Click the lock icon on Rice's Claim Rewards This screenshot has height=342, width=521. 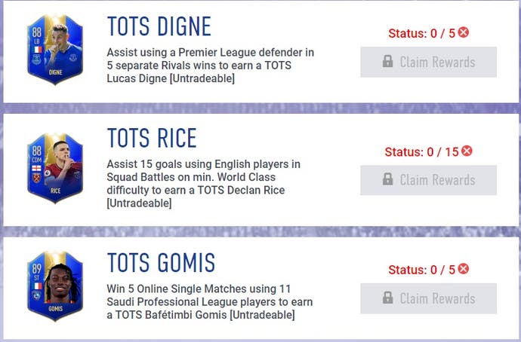coord(387,179)
